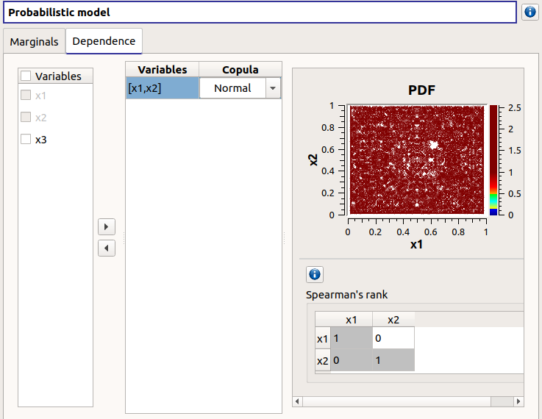542x419 pixels.
Task: Click the disabled x1 checkbox
Action: click(x=26, y=95)
